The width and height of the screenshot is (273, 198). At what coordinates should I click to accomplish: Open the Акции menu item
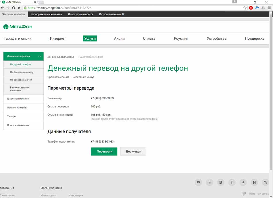pos(119,39)
